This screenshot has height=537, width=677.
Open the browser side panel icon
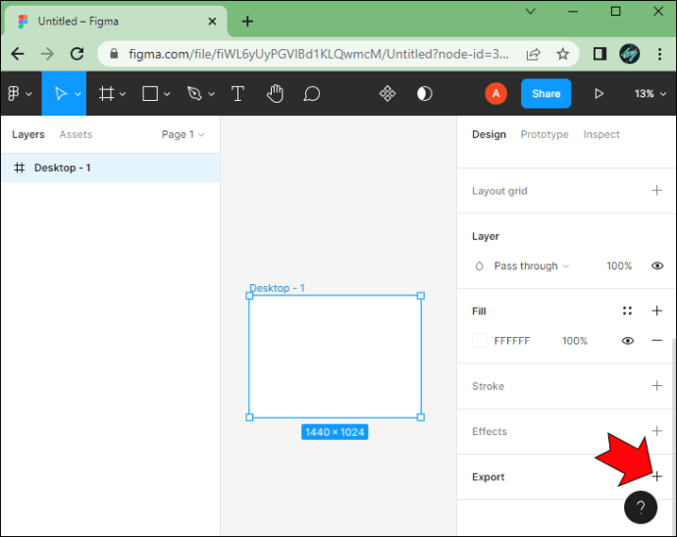[599, 54]
